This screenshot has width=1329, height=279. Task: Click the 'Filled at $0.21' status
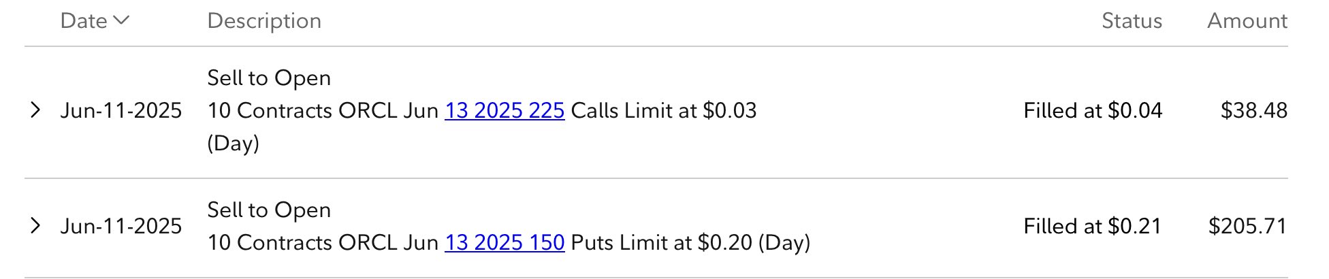click(x=1093, y=226)
